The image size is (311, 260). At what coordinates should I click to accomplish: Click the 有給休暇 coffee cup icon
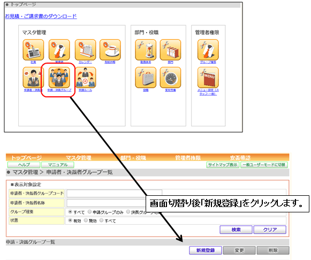click(110, 50)
